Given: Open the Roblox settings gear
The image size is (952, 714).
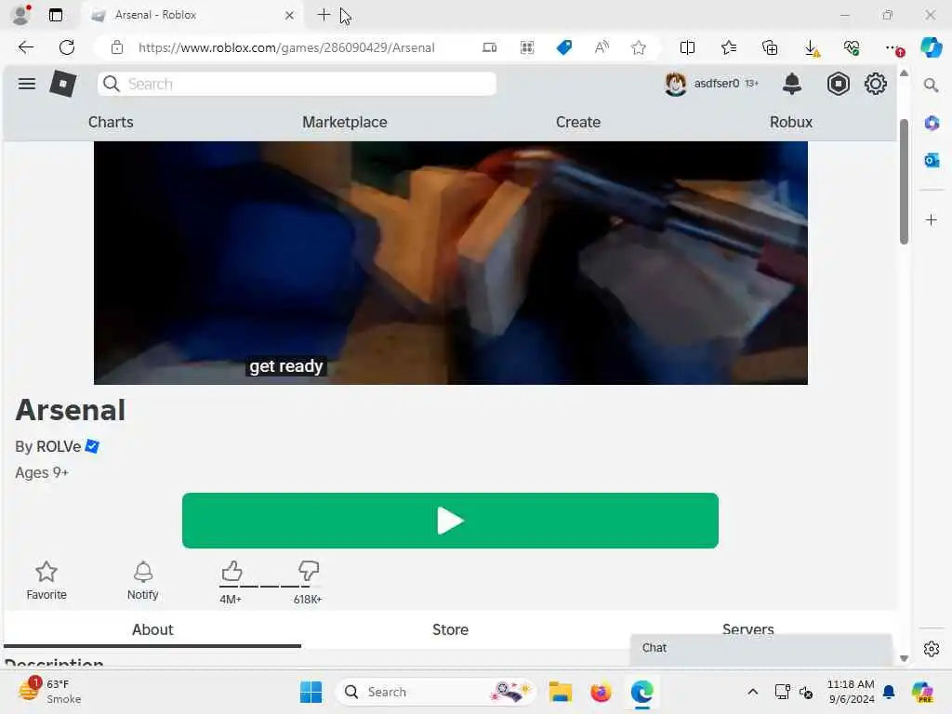Looking at the screenshot, I should point(876,84).
